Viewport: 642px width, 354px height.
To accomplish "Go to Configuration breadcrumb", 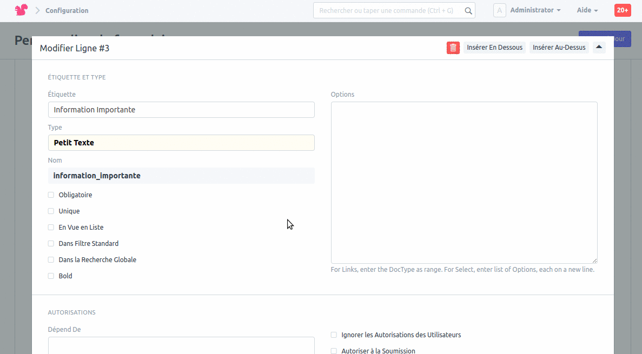I will pyautogui.click(x=67, y=11).
